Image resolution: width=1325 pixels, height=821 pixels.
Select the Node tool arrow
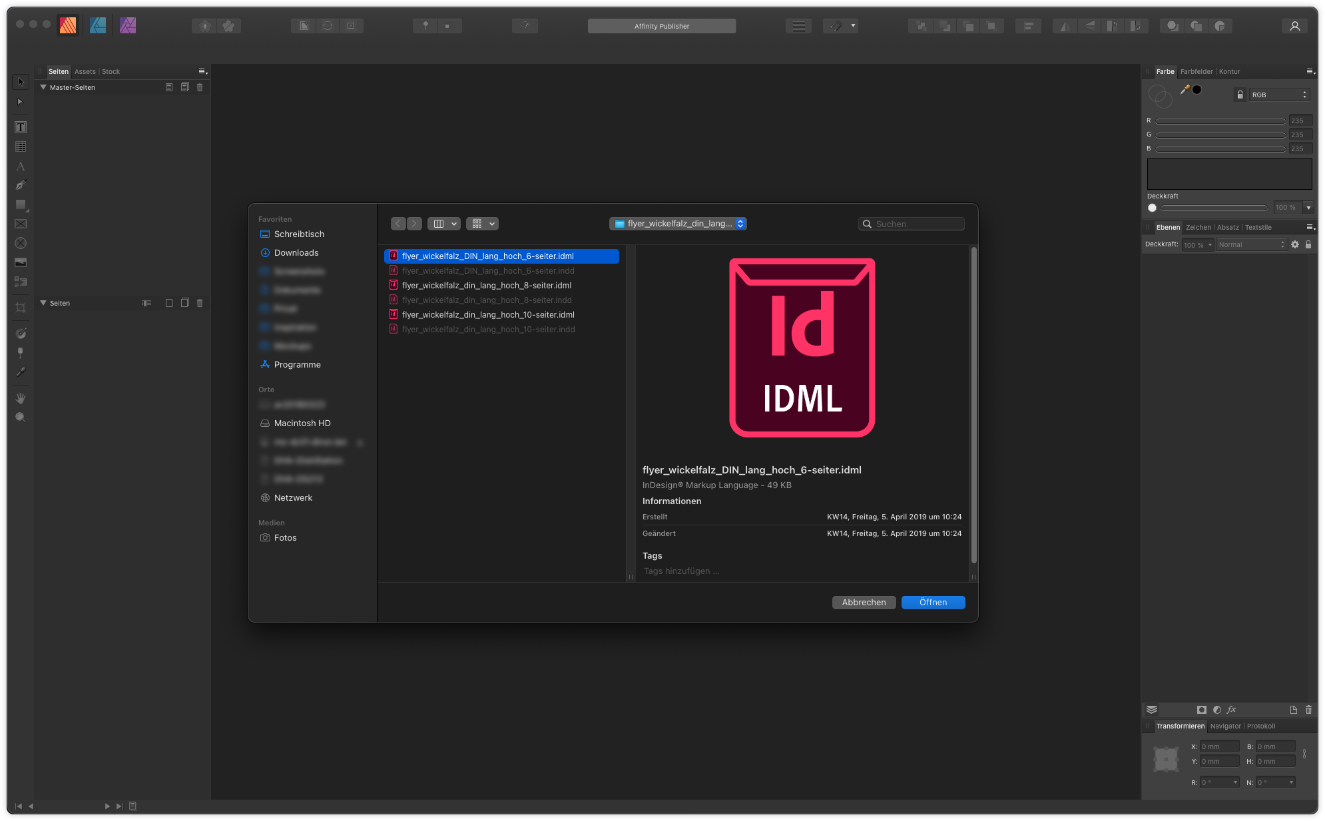21,102
